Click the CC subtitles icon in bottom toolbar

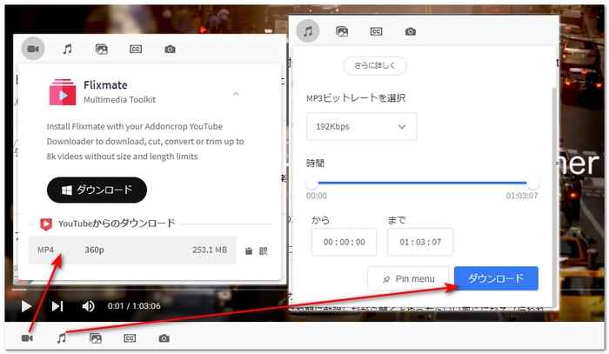130,337
